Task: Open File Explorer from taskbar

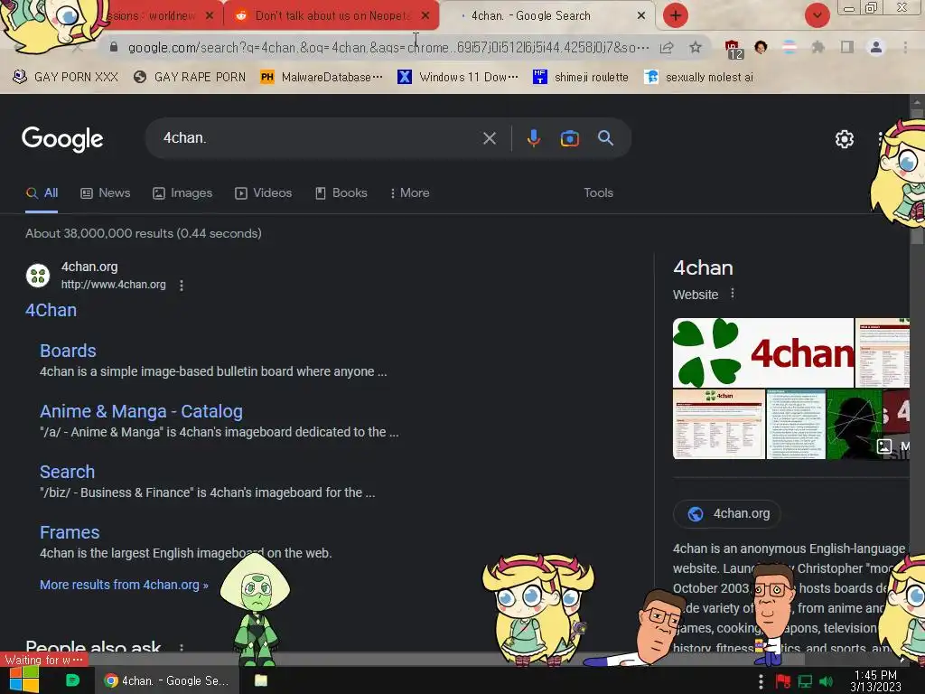Action: (261, 680)
